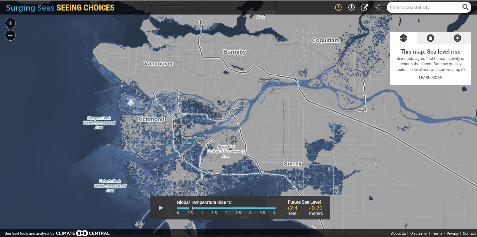Open the Disclaimer link
Viewport: 477px width, 237px height.
[x=419, y=233]
